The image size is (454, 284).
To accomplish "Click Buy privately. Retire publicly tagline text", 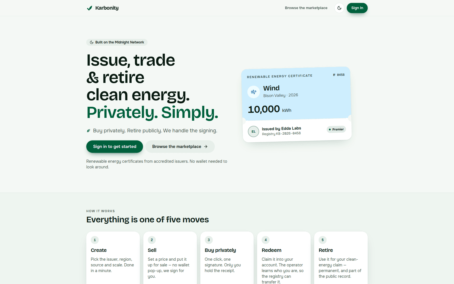I will 155,131.
